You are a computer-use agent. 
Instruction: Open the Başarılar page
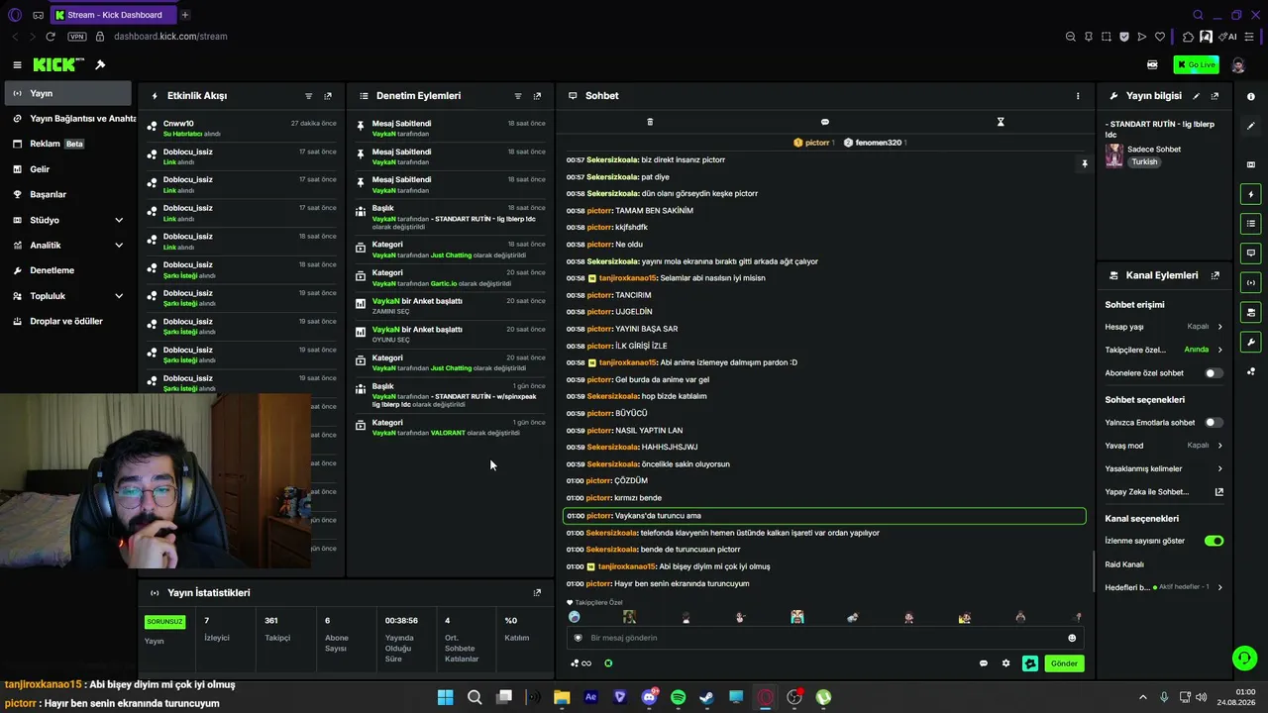click(65, 194)
